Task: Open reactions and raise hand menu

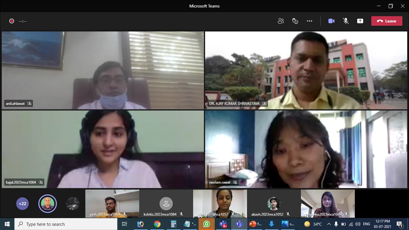Action: point(295,21)
